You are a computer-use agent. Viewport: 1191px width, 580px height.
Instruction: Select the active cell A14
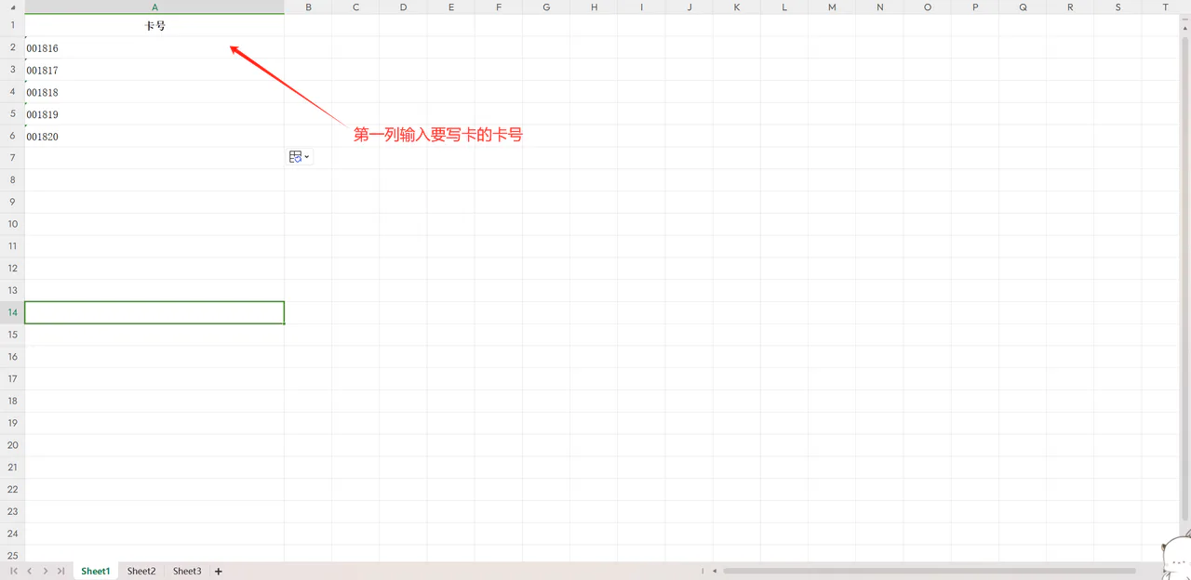[x=154, y=312]
